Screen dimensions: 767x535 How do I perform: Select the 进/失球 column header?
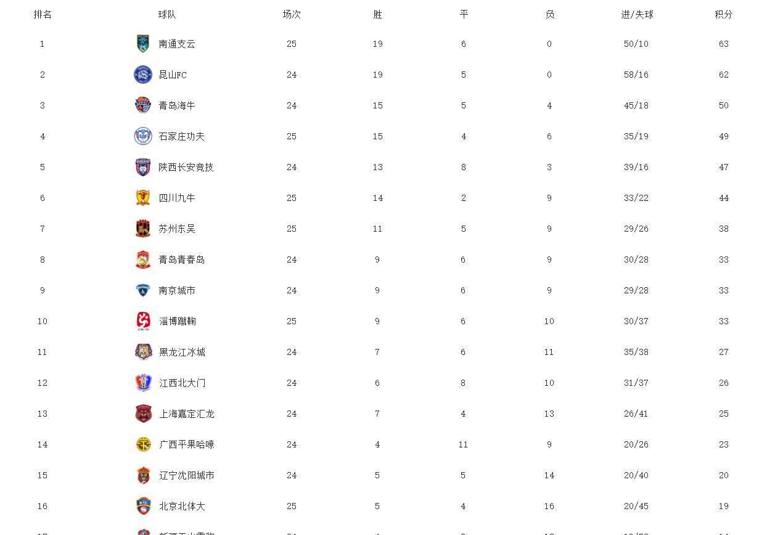637,14
